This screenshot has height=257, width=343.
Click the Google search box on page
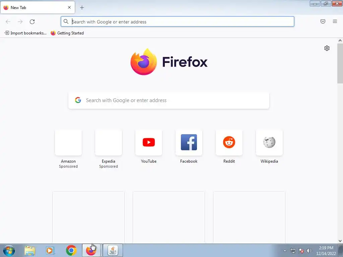[x=169, y=100]
